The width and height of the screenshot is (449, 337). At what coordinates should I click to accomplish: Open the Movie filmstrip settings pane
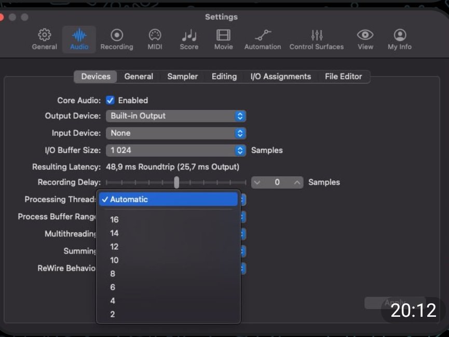223,39
